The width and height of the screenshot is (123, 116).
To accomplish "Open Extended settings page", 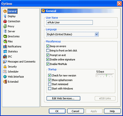I will click(x=13, y=82).
